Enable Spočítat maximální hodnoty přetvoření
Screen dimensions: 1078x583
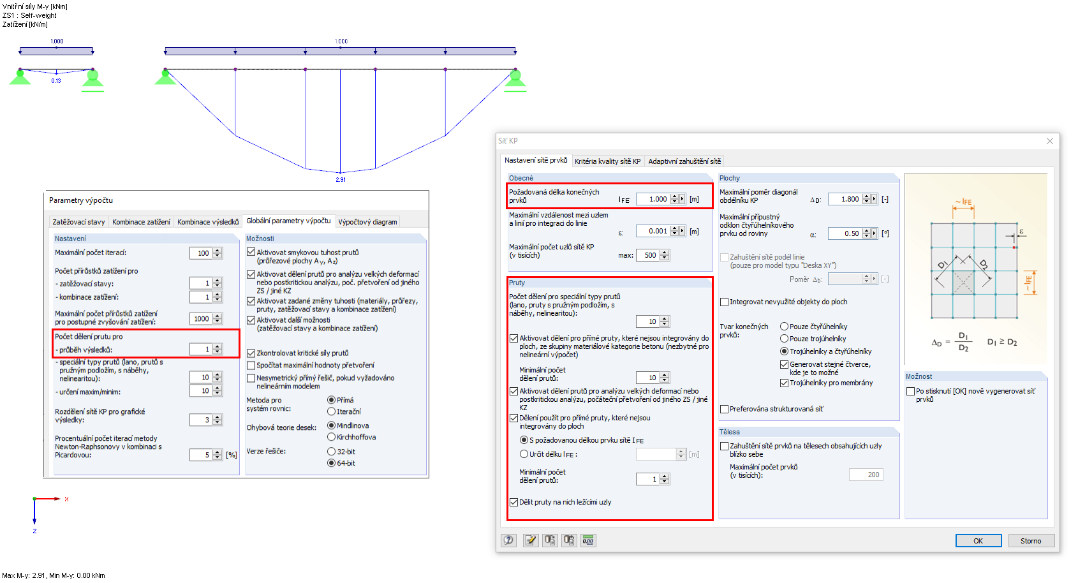click(251, 365)
